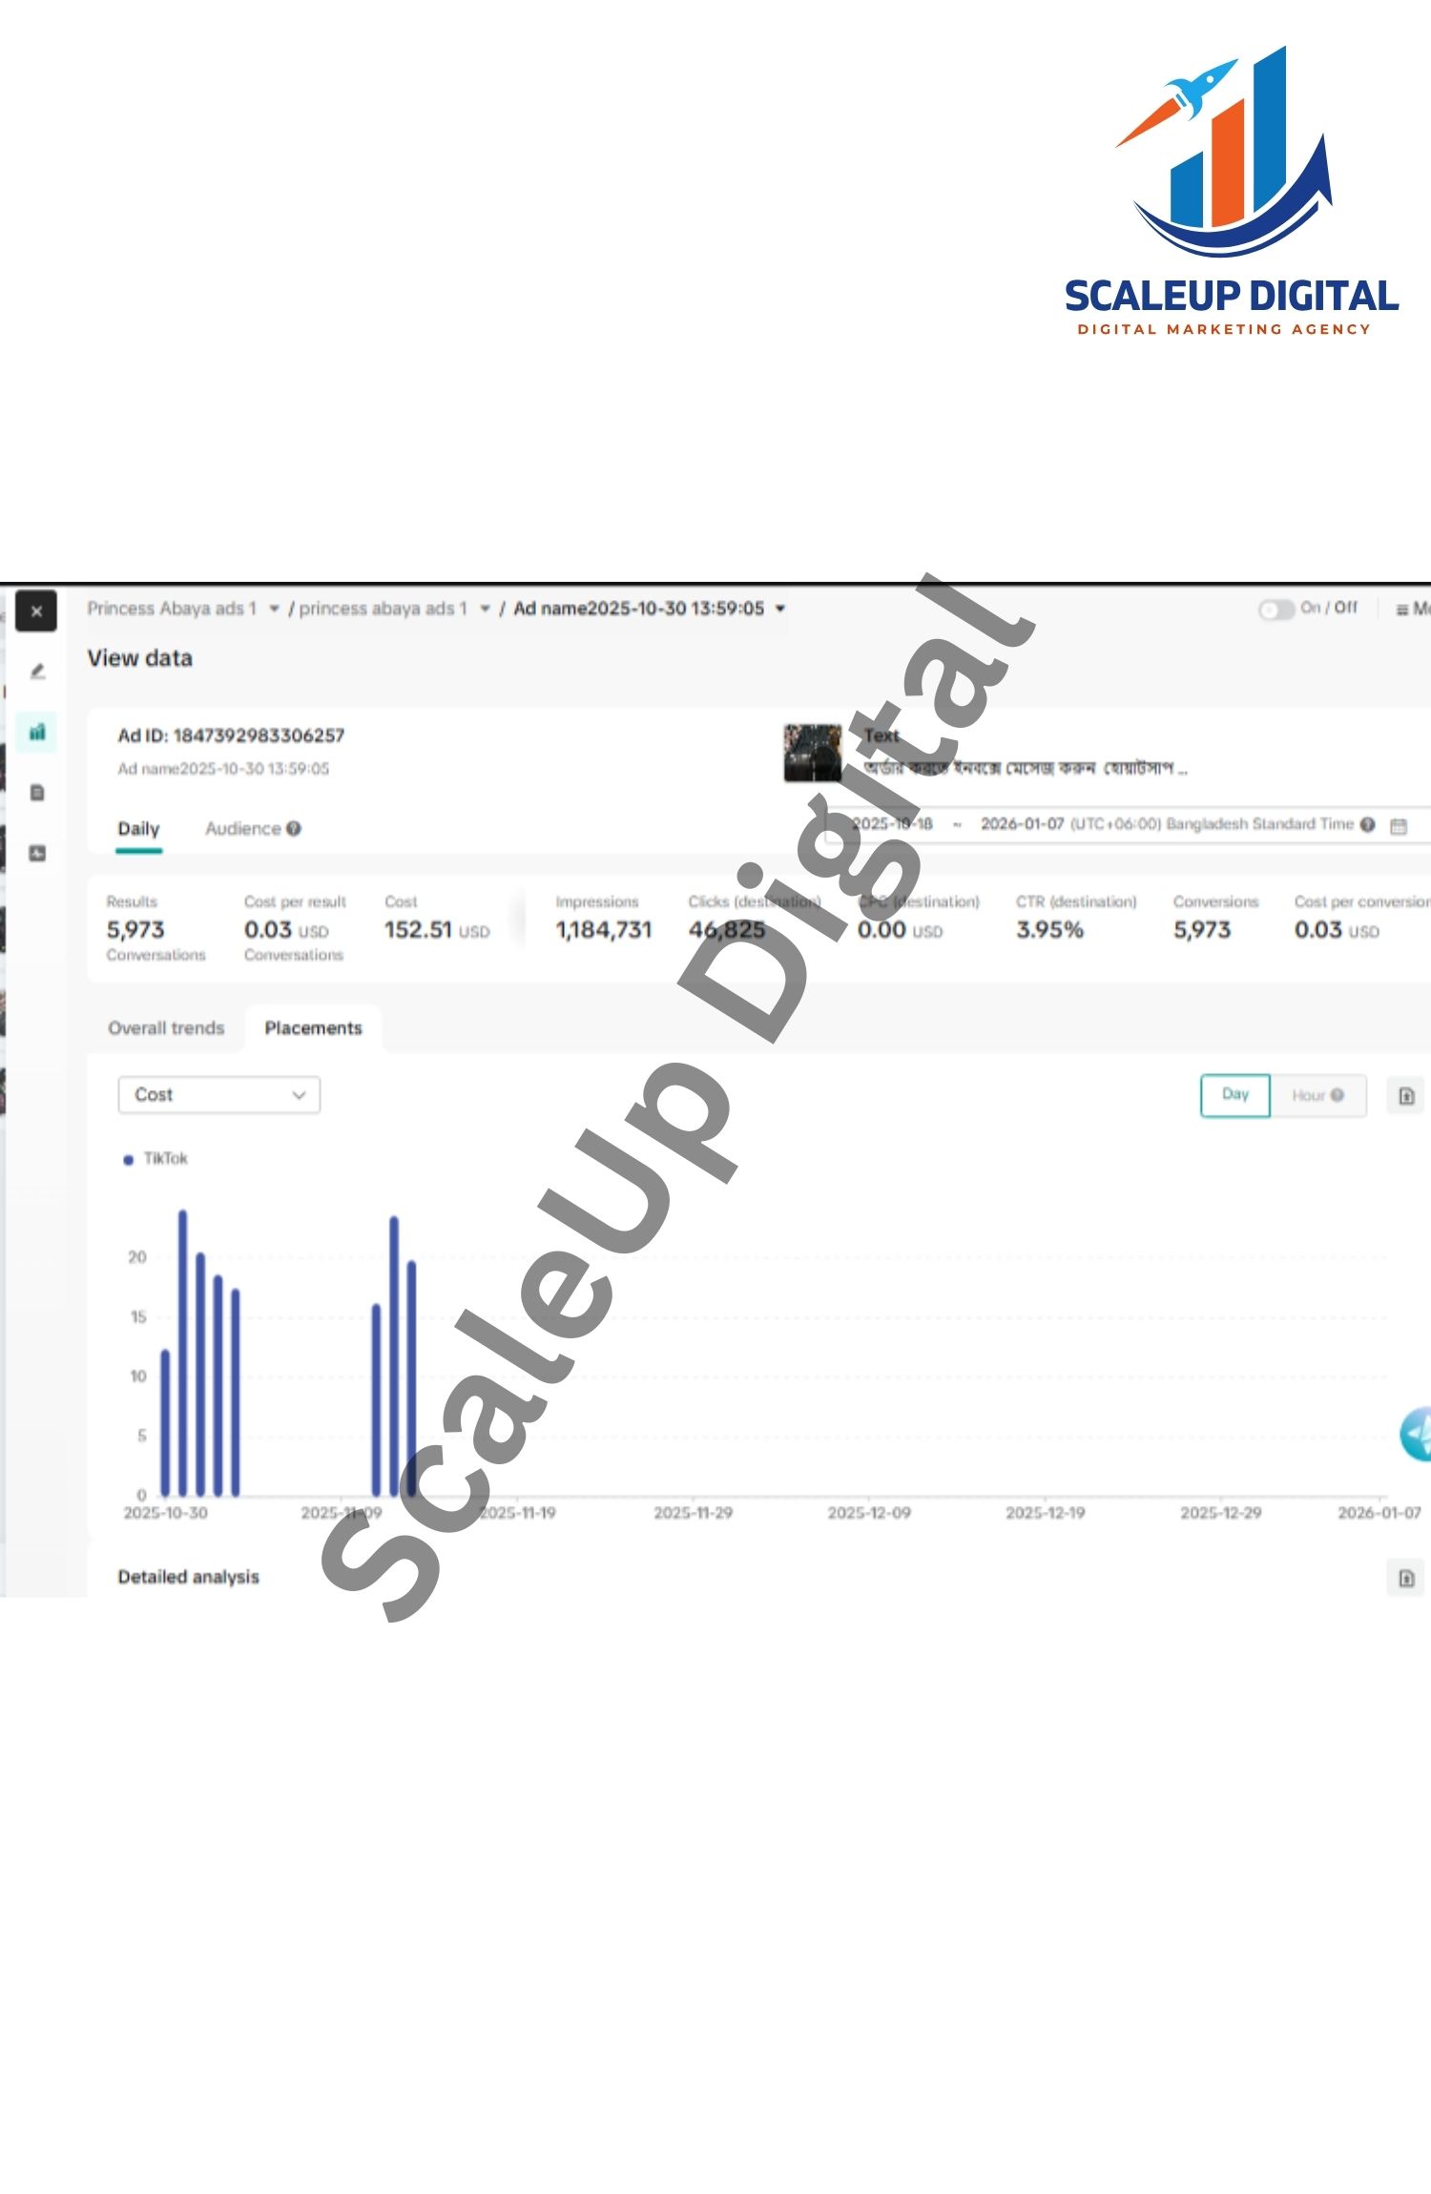Click the ad creative thumbnail
The image size is (1431, 2194).
point(812,753)
